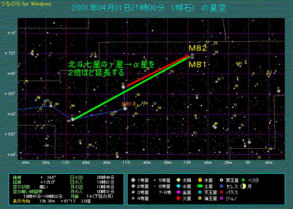Screen dimensions: 293x209
Task: Click the M82 galaxy marker
Action: pos(192,54)
